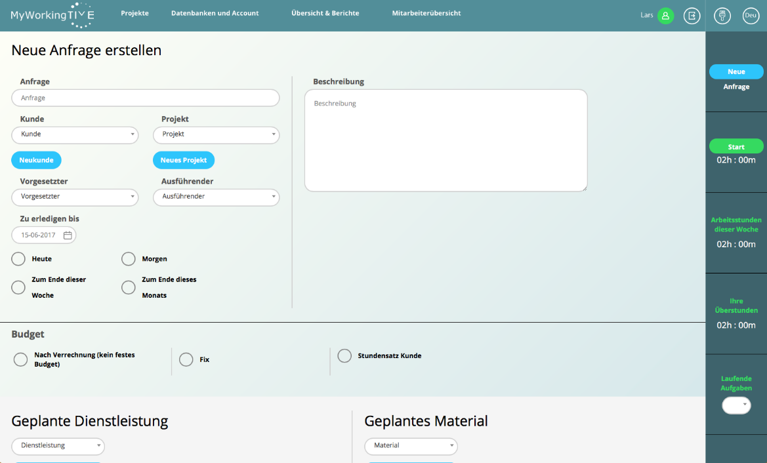Image resolution: width=767 pixels, height=463 pixels.
Task: Click the green Start timer button
Action: point(736,146)
